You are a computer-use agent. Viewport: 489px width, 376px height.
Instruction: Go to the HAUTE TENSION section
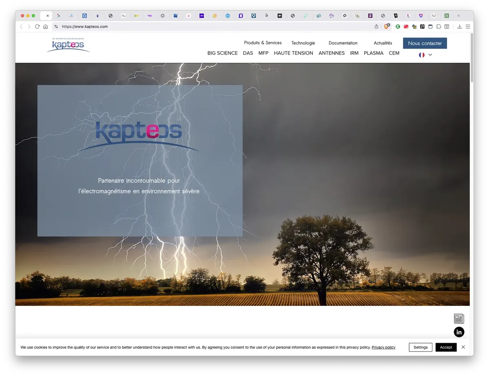[x=293, y=53]
